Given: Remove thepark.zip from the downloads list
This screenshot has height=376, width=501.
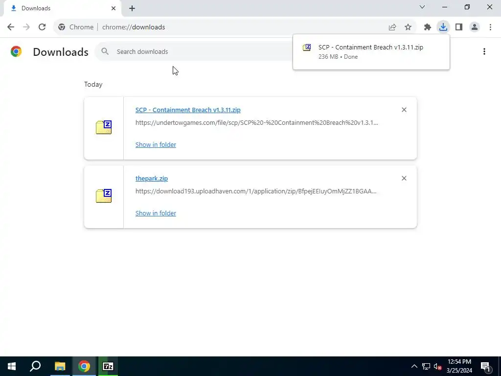Looking at the screenshot, I should tap(404, 178).
